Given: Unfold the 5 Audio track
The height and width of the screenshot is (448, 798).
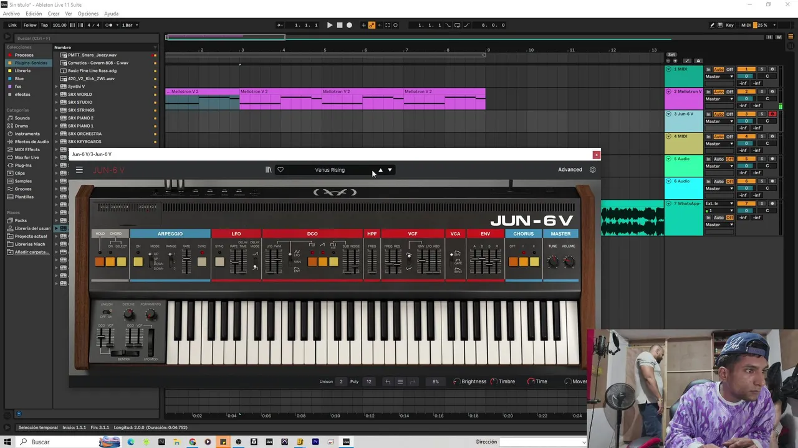Looking at the screenshot, I should (x=668, y=159).
